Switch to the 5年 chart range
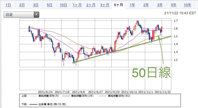The image size is (198, 108). pyautogui.click(x=174, y=5)
